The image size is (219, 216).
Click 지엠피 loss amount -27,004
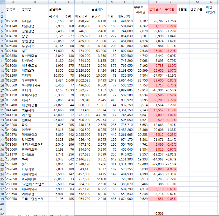pyautogui.click(x=156, y=76)
